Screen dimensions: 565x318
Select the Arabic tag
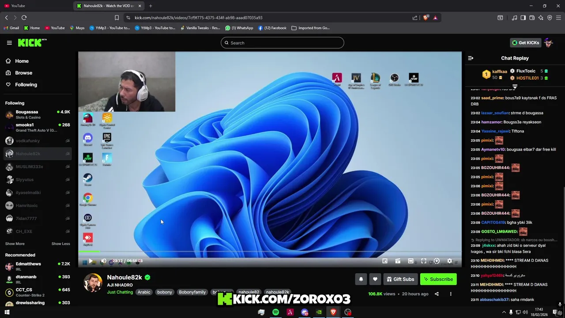tap(144, 292)
